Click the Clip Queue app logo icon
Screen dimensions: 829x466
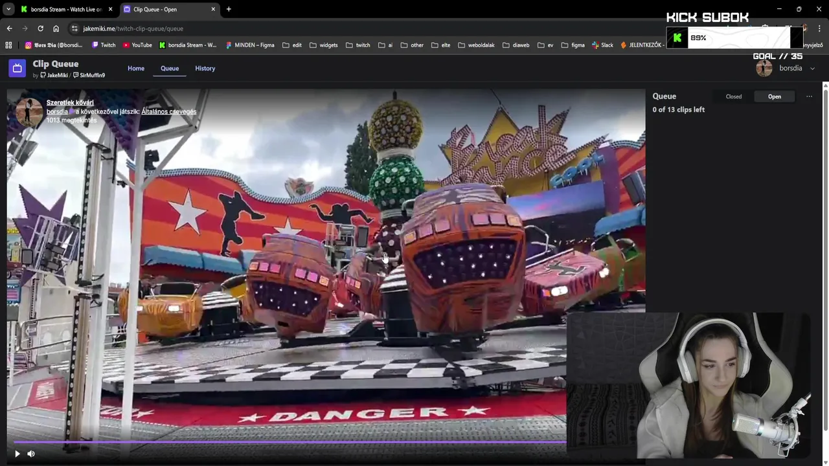point(17,68)
